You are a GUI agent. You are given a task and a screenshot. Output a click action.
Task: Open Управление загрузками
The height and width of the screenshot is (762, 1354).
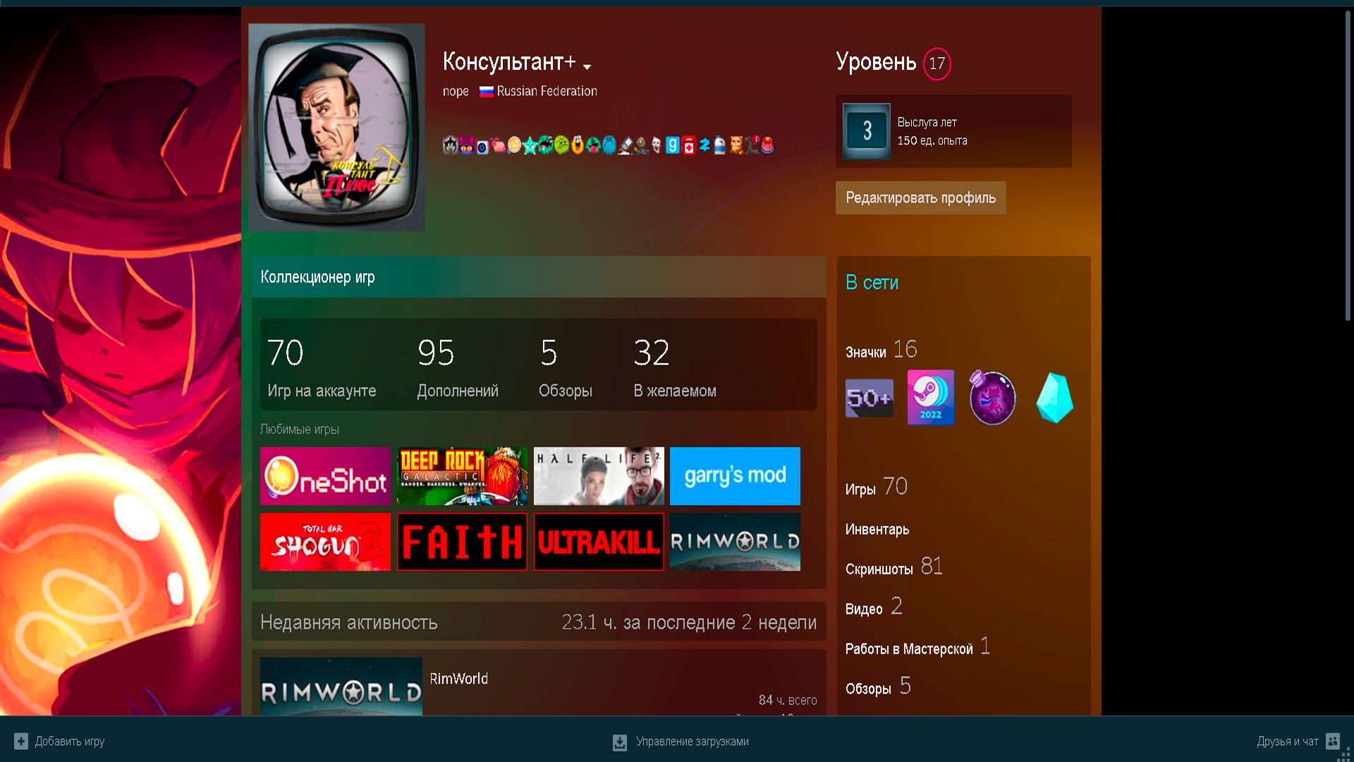pos(693,742)
